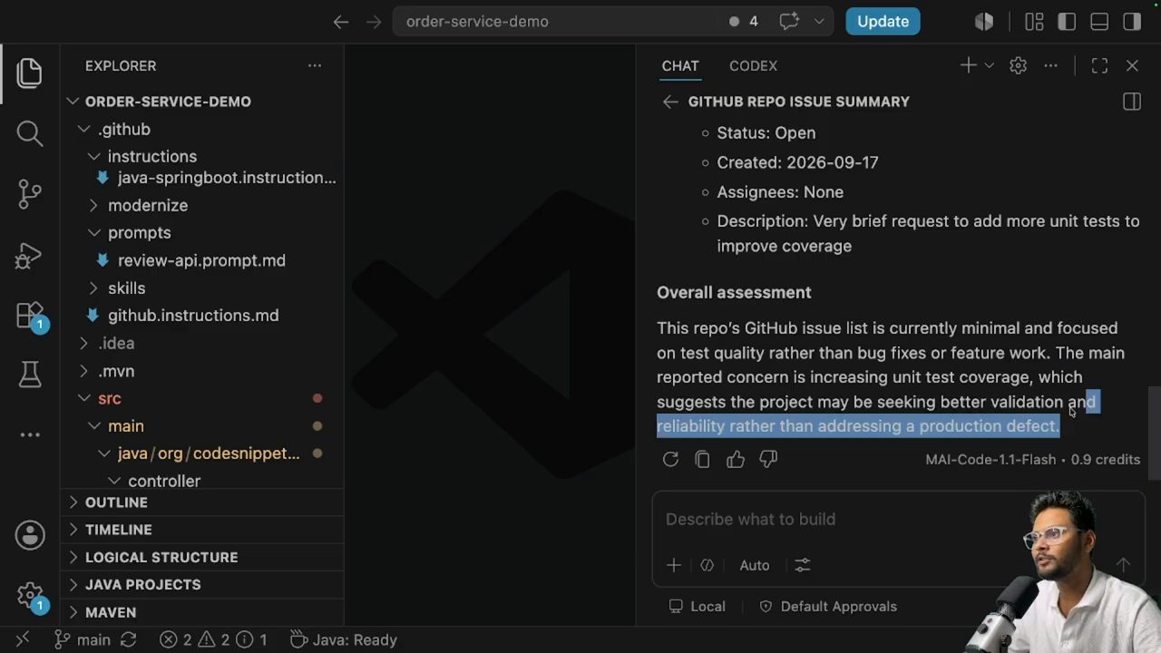Open the Run and Debug view
Viewport: 1161px width, 653px height.
30,255
